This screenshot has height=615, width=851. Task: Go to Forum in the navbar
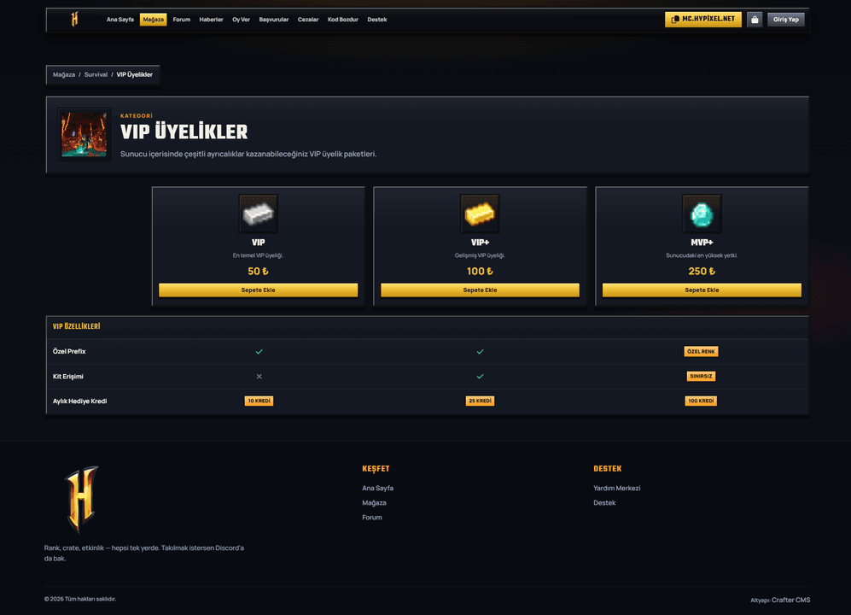pos(181,20)
